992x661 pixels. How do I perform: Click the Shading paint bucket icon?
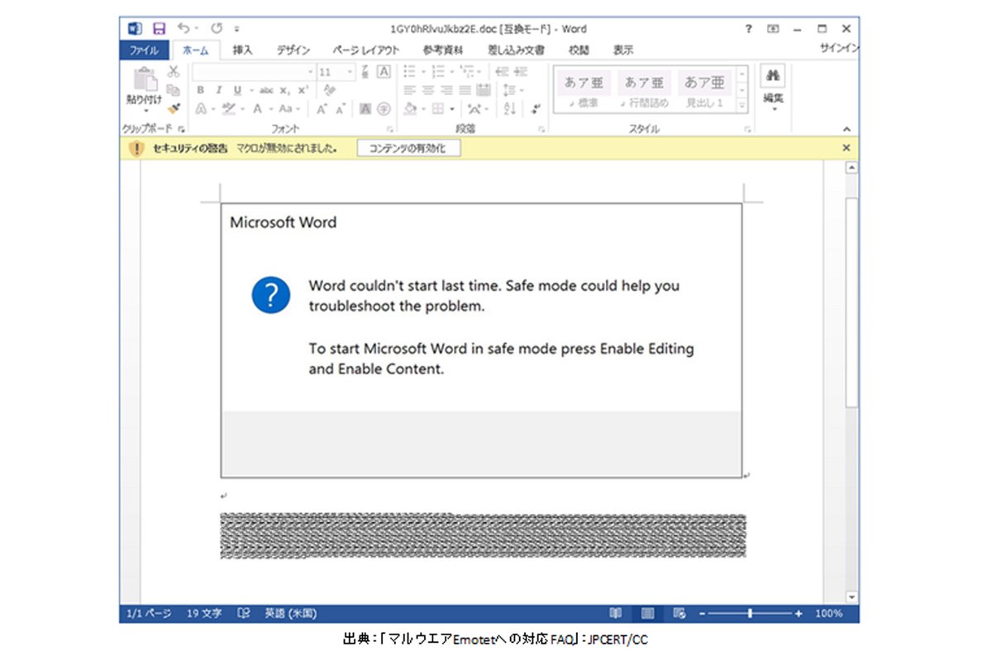pos(410,108)
